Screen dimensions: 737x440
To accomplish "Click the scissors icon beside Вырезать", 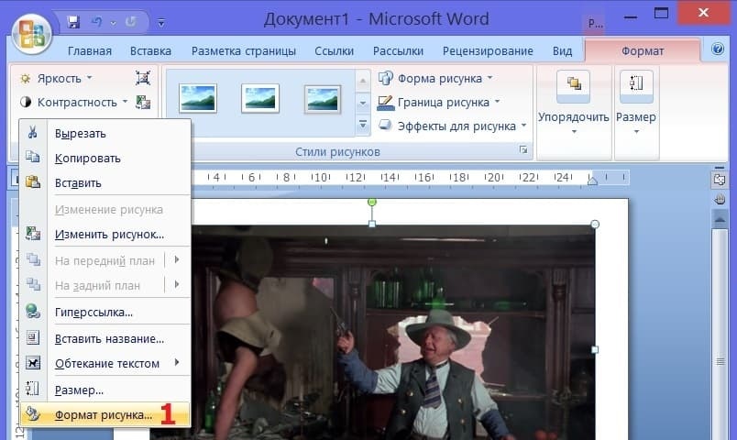I will pos(32,133).
